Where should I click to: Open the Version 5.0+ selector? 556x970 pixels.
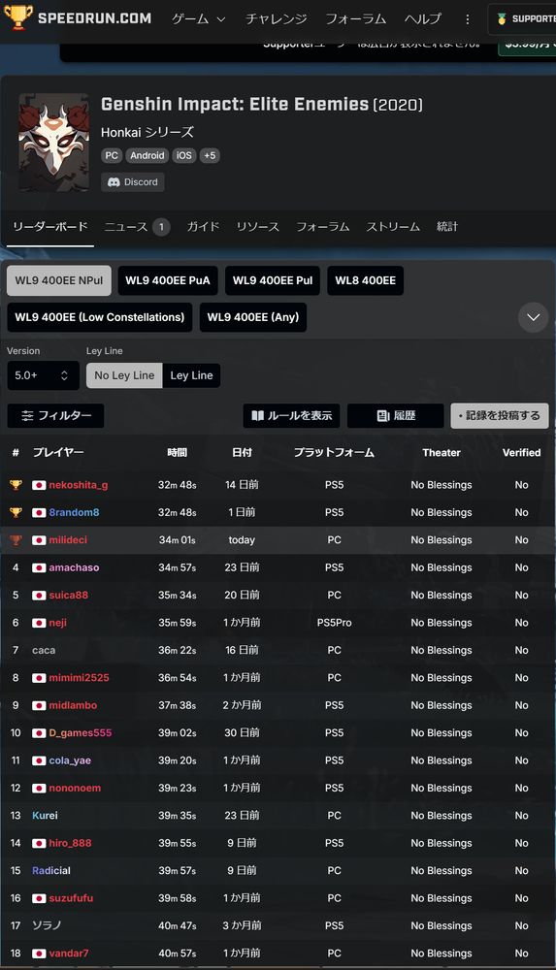pos(43,375)
